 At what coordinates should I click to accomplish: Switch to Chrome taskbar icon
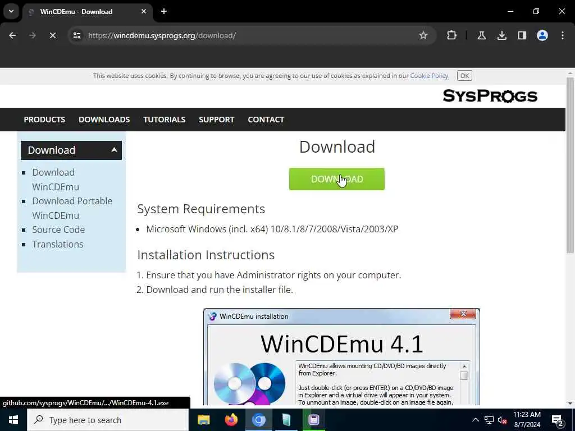(x=258, y=420)
